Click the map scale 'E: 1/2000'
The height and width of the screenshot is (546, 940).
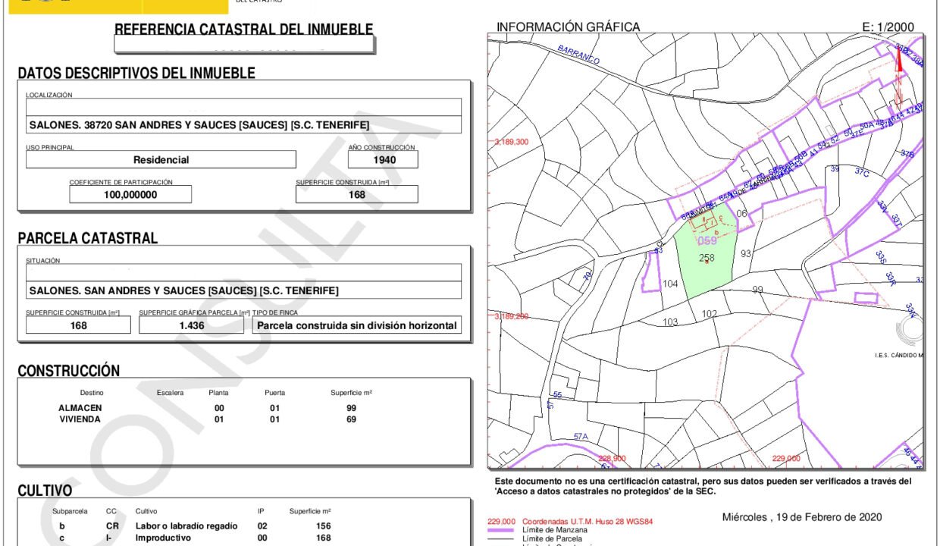pyautogui.click(x=888, y=27)
